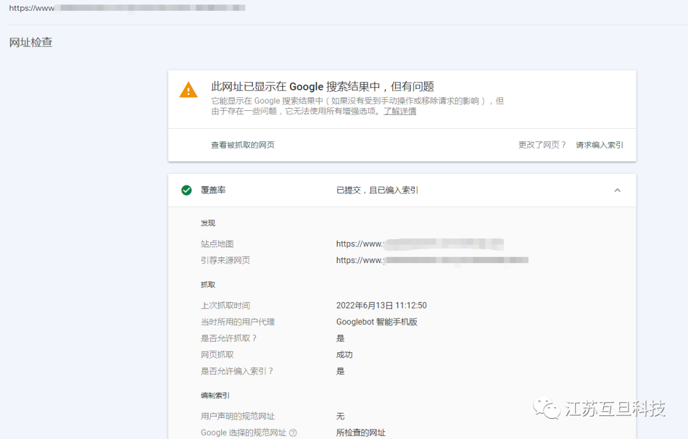Open the 站点地图 URL link
Image resolution: width=688 pixels, height=439 pixels.
click(420, 243)
